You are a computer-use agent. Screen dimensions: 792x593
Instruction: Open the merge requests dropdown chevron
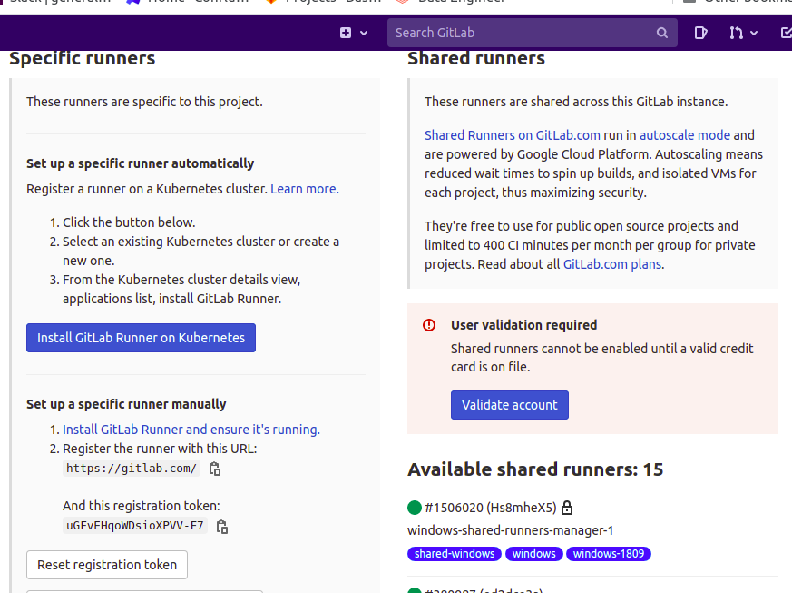(x=754, y=32)
